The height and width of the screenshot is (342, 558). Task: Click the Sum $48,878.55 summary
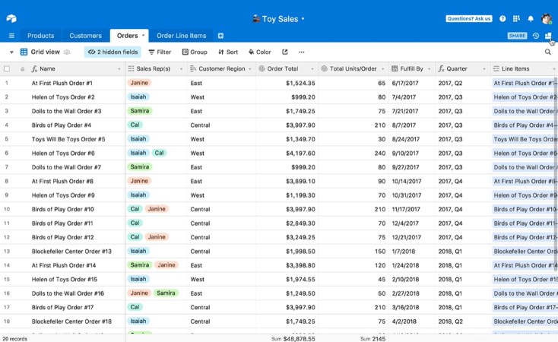293,338
